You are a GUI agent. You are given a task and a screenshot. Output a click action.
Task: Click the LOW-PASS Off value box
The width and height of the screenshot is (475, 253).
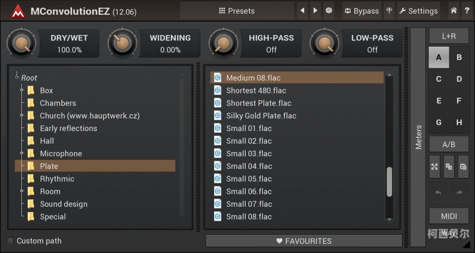pos(372,44)
